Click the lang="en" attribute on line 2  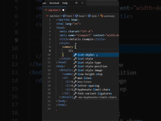tap(72, 24)
